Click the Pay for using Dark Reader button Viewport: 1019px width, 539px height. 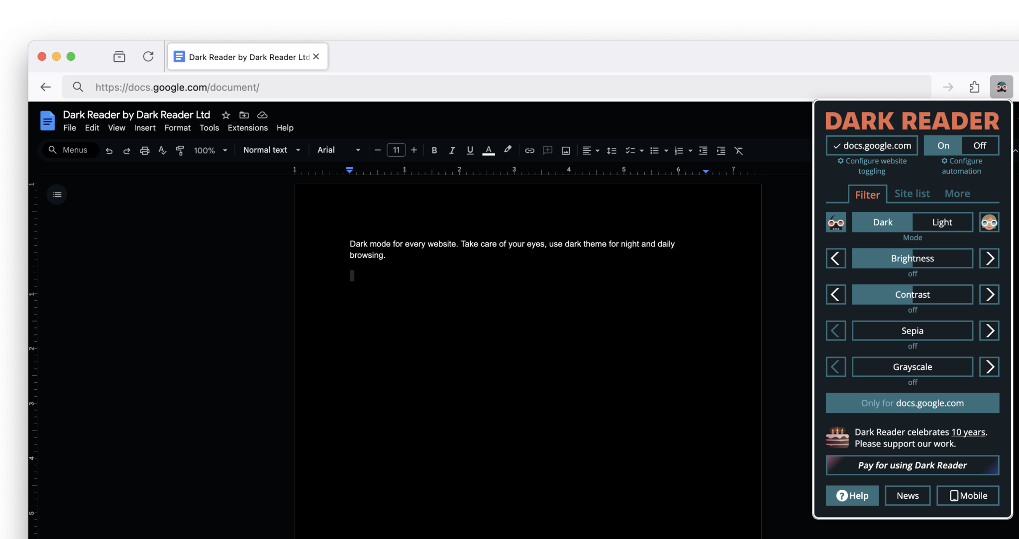[912, 465]
